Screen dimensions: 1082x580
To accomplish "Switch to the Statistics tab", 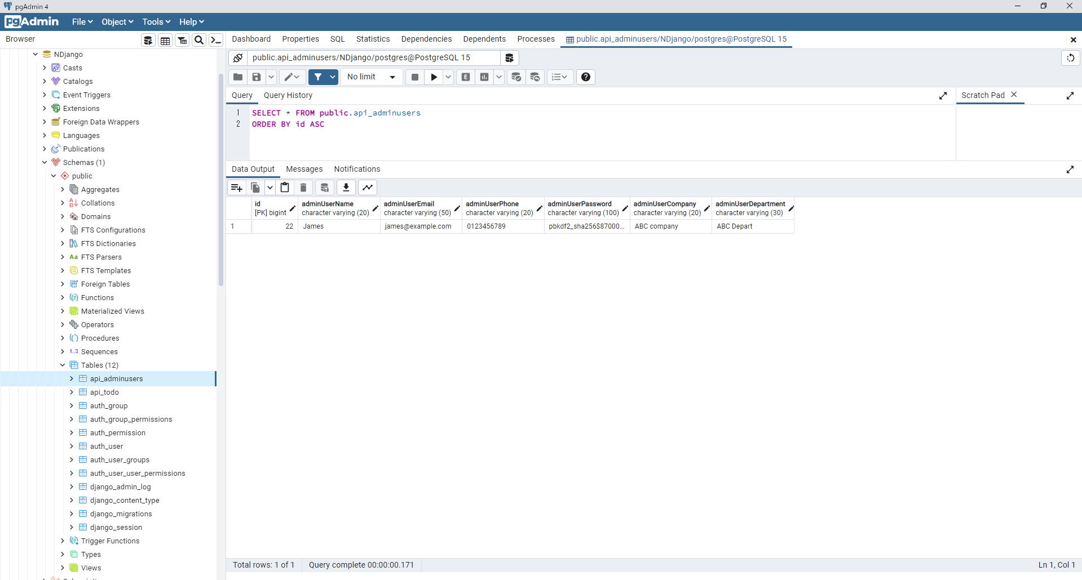I will coord(373,39).
